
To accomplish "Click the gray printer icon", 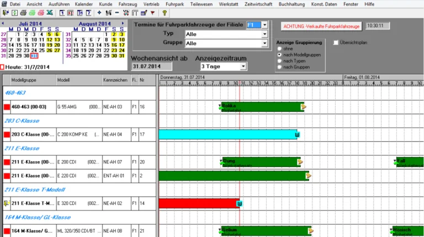I will tap(24, 13).
